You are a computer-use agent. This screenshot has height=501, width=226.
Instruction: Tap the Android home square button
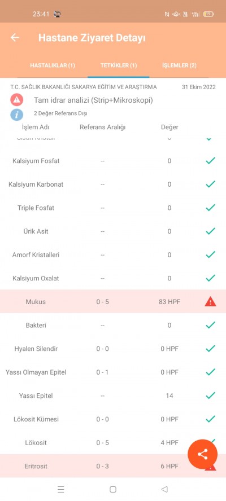pyautogui.click(x=112, y=489)
